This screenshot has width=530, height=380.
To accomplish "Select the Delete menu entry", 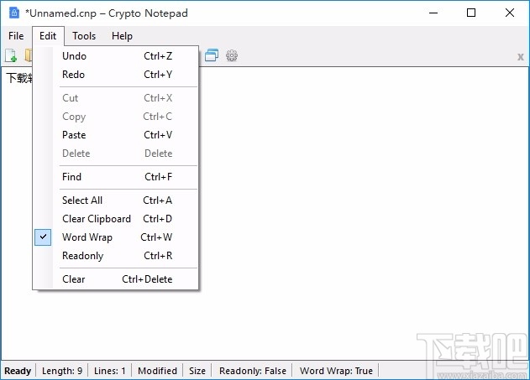I will coord(117,154).
